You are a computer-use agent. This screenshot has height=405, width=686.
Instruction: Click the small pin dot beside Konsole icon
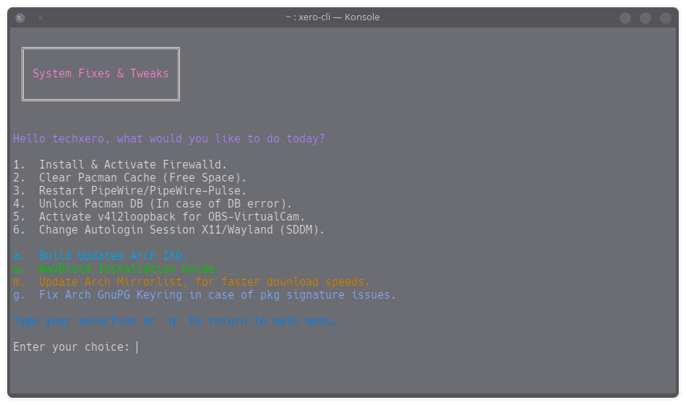click(40, 17)
